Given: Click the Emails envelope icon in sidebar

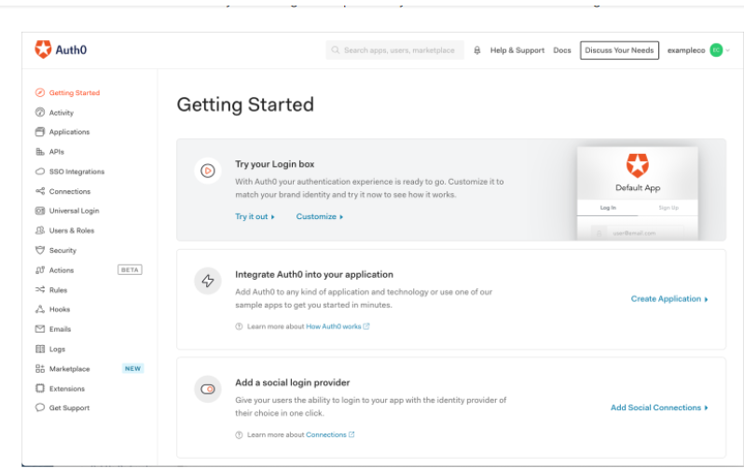Looking at the screenshot, I should point(40,329).
